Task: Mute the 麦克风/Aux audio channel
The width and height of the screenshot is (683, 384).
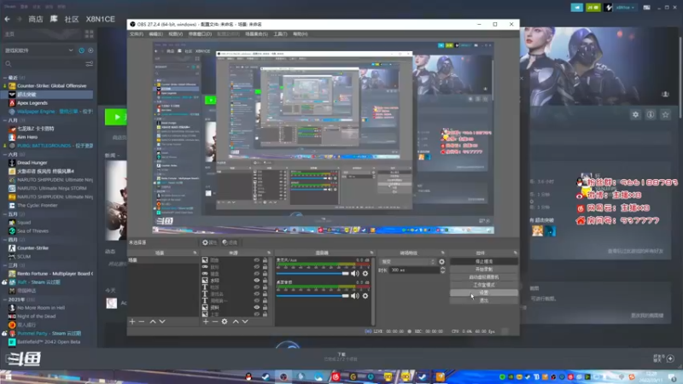Action: point(355,273)
